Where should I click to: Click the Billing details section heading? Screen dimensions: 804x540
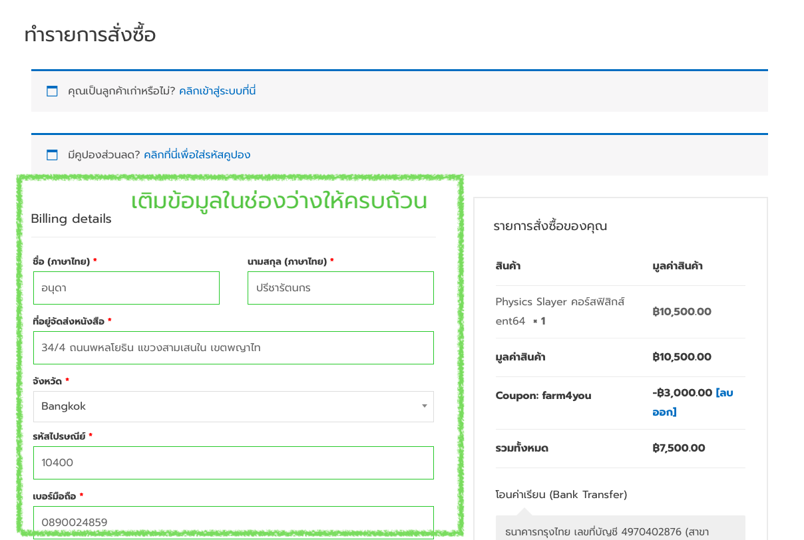71,219
